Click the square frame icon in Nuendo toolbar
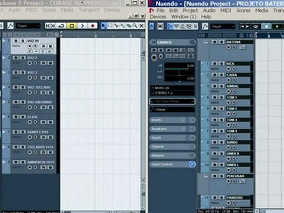This screenshot has height=213, width=284. (160, 26)
